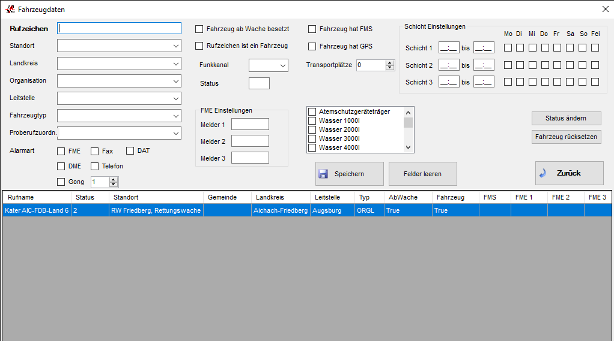Viewport: 614px width, 341px height.
Task: Check the Fahrzeug hat GPS box
Action: pos(312,46)
